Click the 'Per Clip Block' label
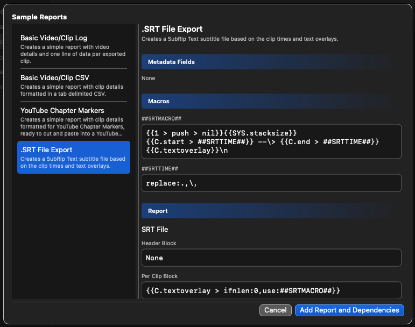This screenshot has width=415, height=327. point(160,276)
